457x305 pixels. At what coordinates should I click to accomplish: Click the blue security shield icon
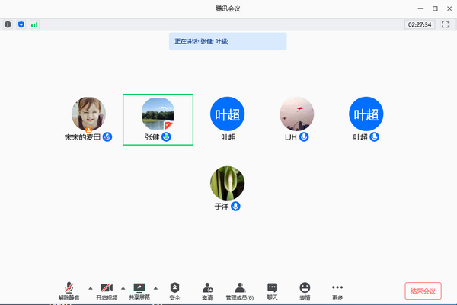tap(21, 24)
